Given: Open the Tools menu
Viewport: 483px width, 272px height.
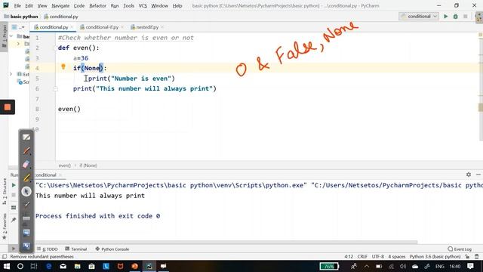Looking at the screenshot, I should tap(129, 6).
